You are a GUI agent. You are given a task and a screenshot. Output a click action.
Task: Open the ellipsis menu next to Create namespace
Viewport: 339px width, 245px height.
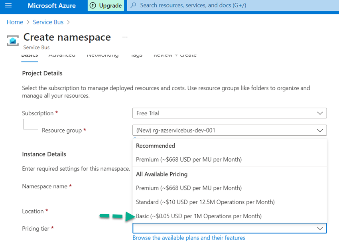point(125,37)
